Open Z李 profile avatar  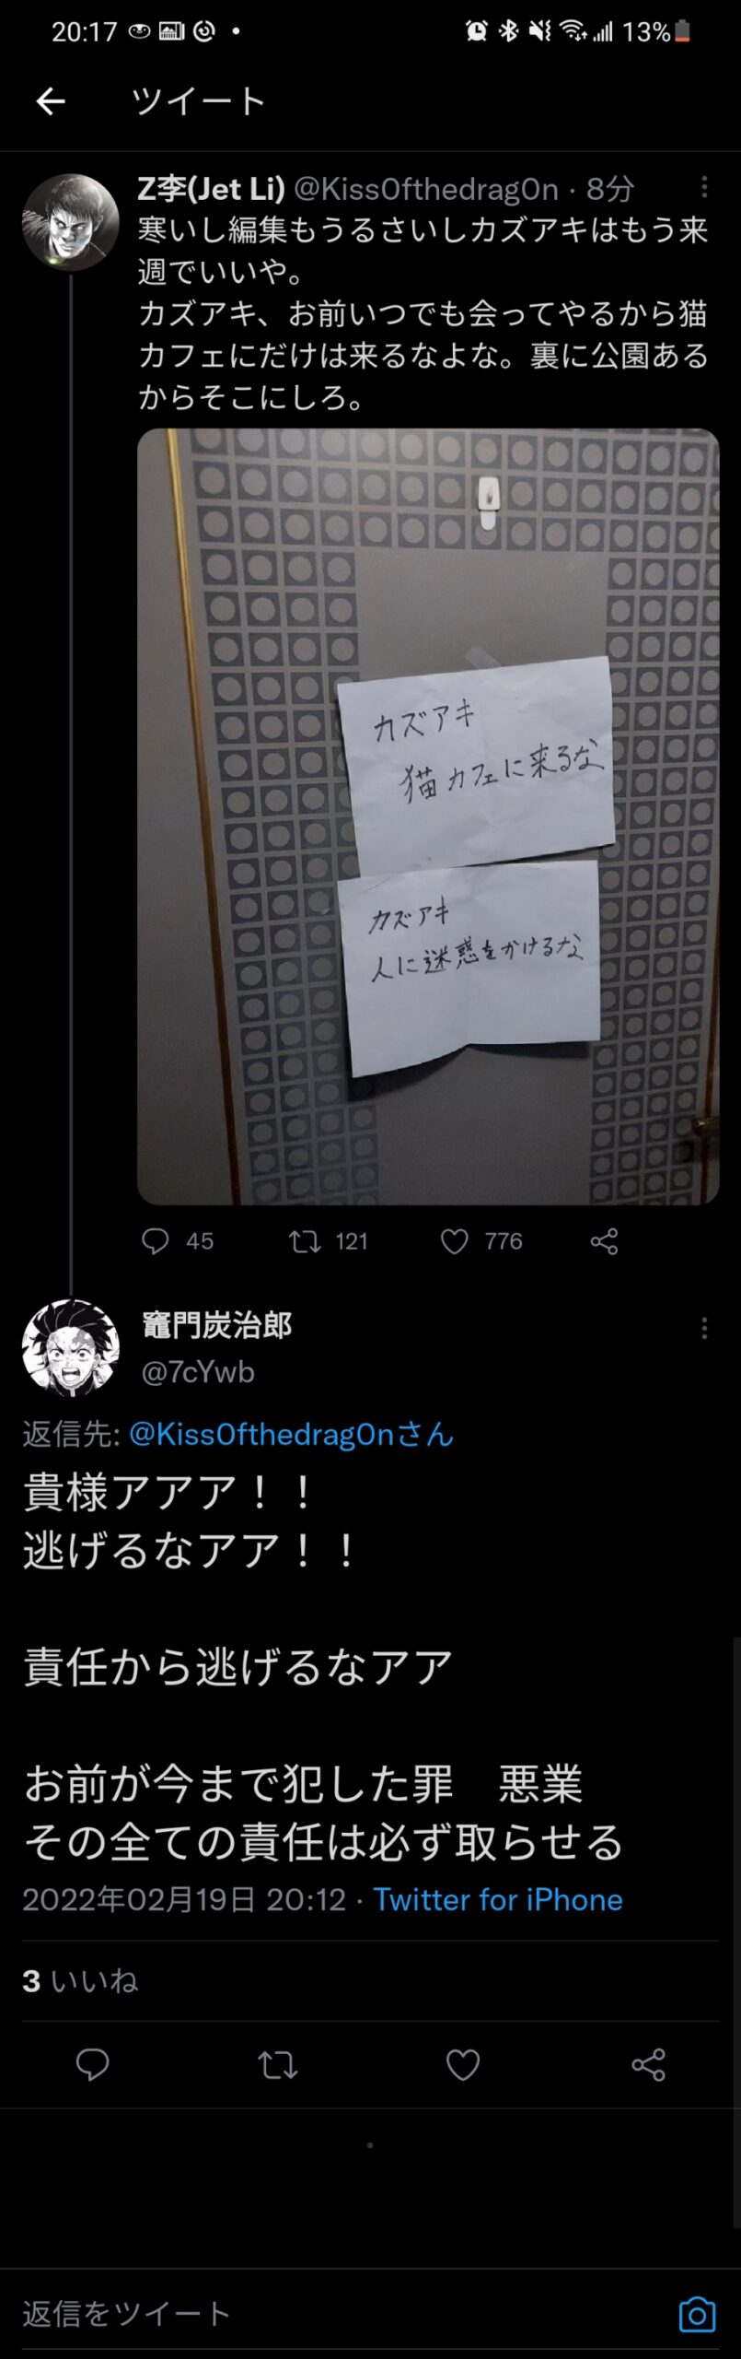tap(70, 222)
